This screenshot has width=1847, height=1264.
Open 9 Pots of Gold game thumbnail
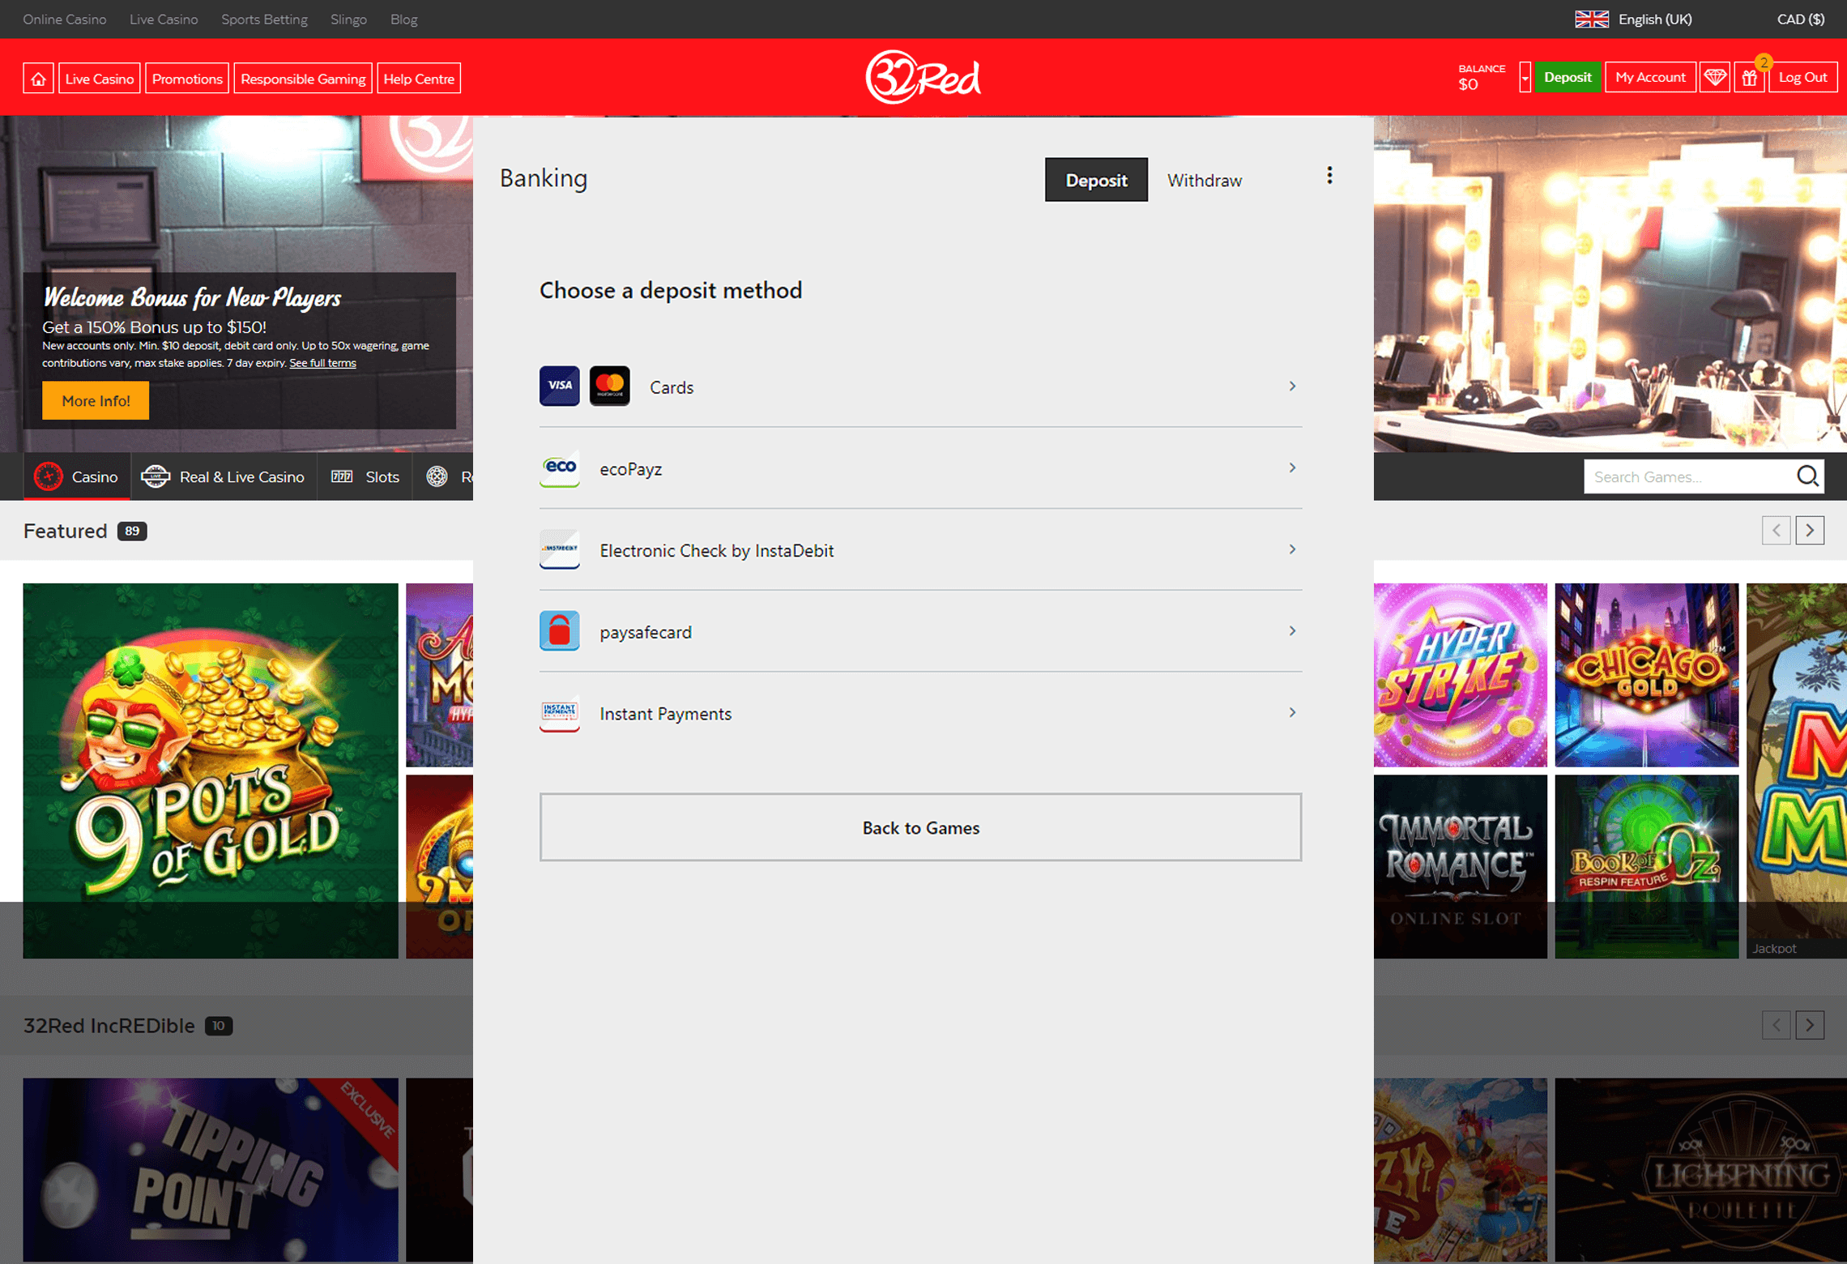pyautogui.click(x=211, y=771)
